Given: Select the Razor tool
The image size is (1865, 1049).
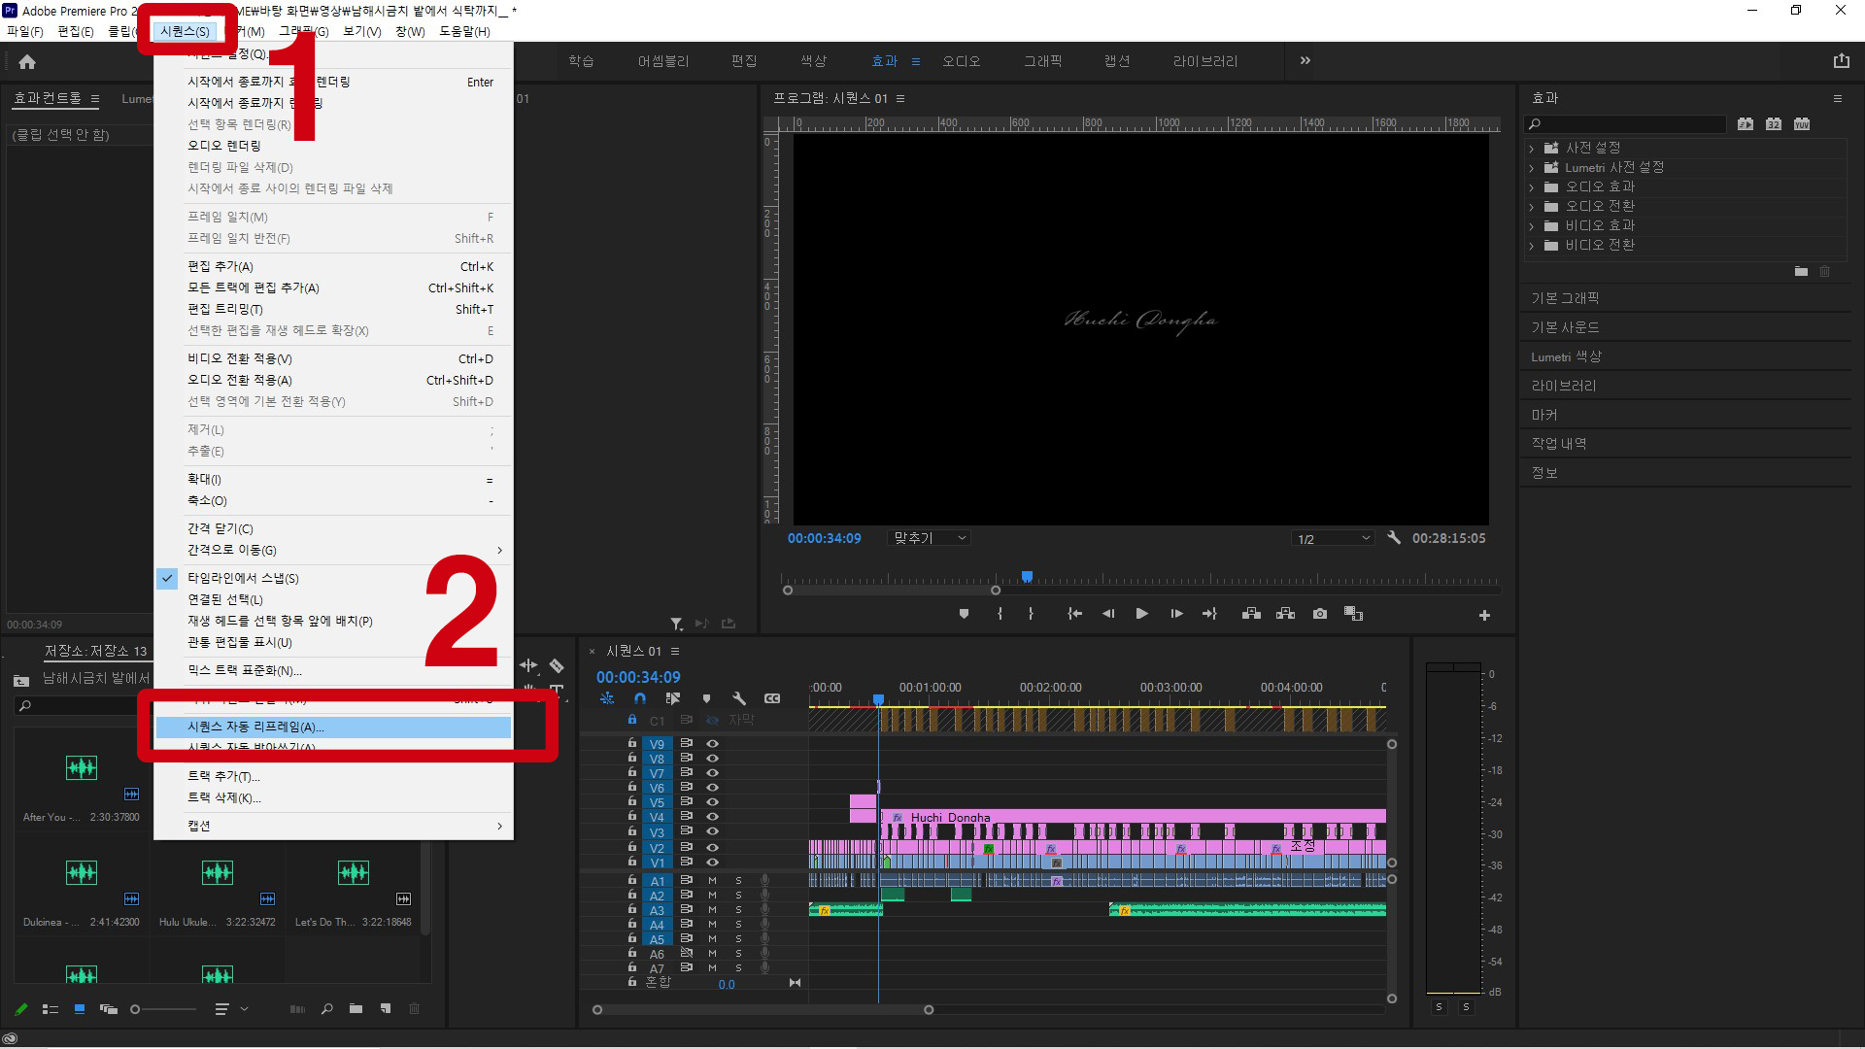Looking at the screenshot, I should [557, 666].
